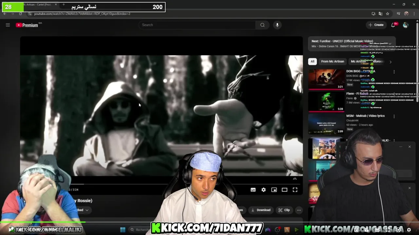Select the All filter chip
Screen dimensions: 419x235
(312, 61)
